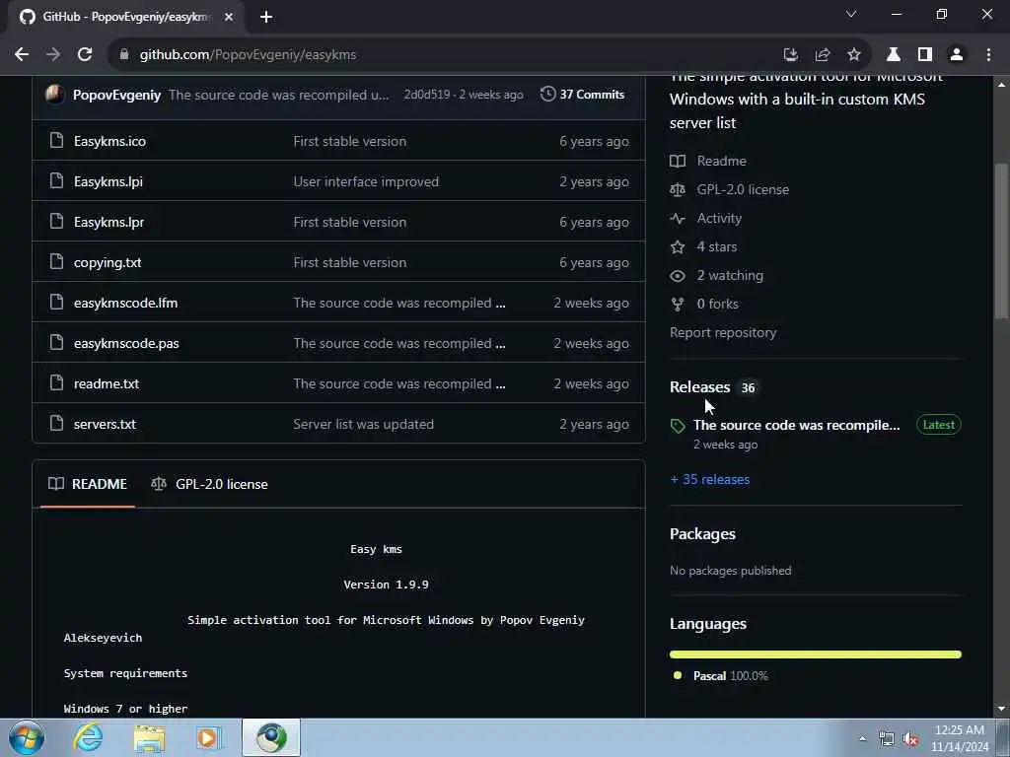Open the latest release 'The source code was recompile...'

pos(796,425)
